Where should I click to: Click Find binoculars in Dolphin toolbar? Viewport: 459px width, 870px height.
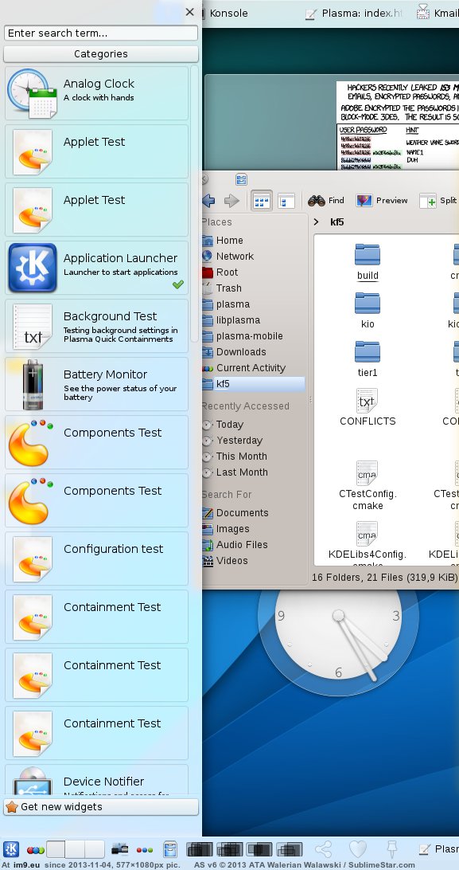(326, 200)
